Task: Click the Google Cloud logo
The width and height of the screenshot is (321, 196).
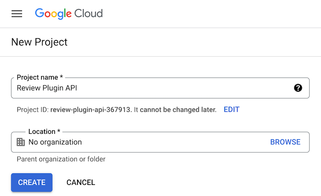Action: (x=69, y=14)
